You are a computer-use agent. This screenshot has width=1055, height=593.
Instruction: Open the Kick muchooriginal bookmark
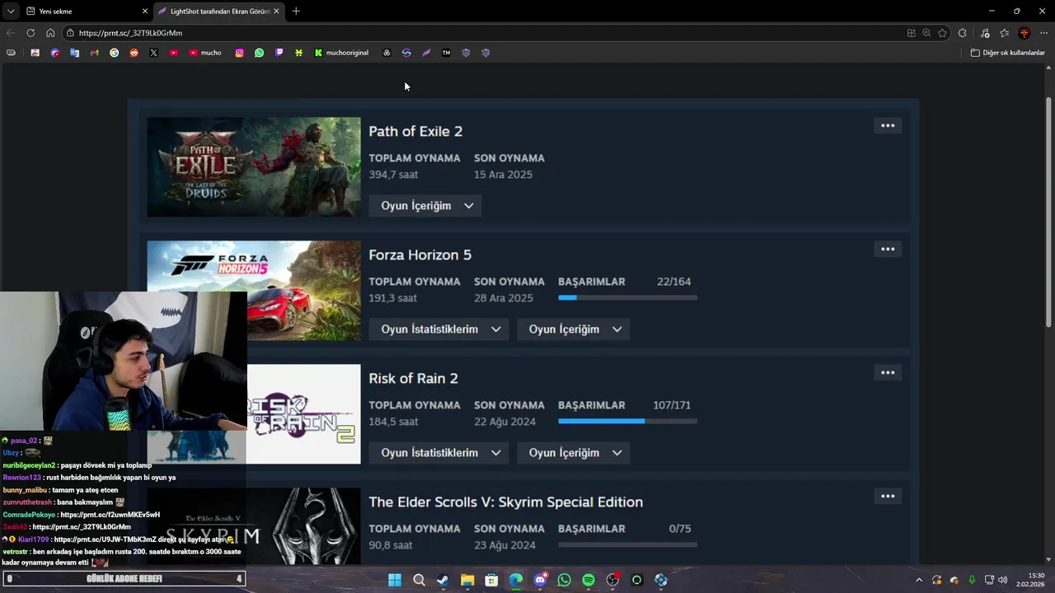(x=341, y=53)
